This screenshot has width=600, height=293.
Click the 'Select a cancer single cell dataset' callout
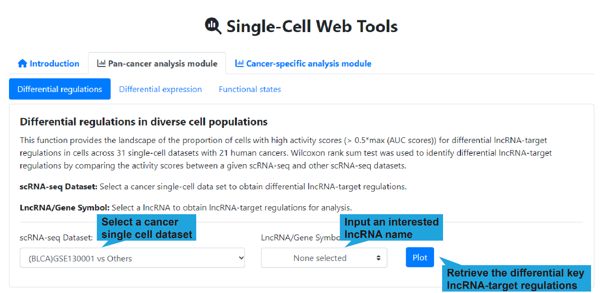(x=147, y=228)
